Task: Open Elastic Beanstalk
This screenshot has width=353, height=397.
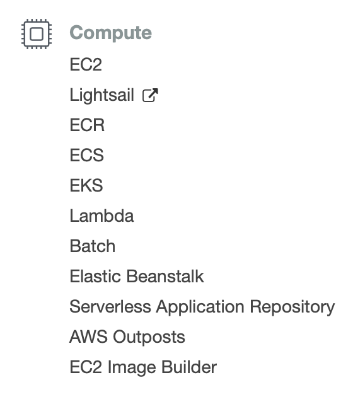Action: coord(137,276)
